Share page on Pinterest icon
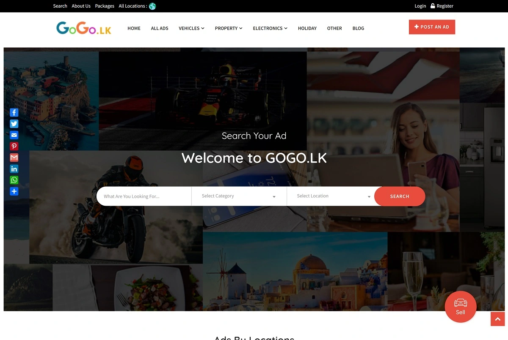This screenshot has height=340, width=508. [x=14, y=146]
